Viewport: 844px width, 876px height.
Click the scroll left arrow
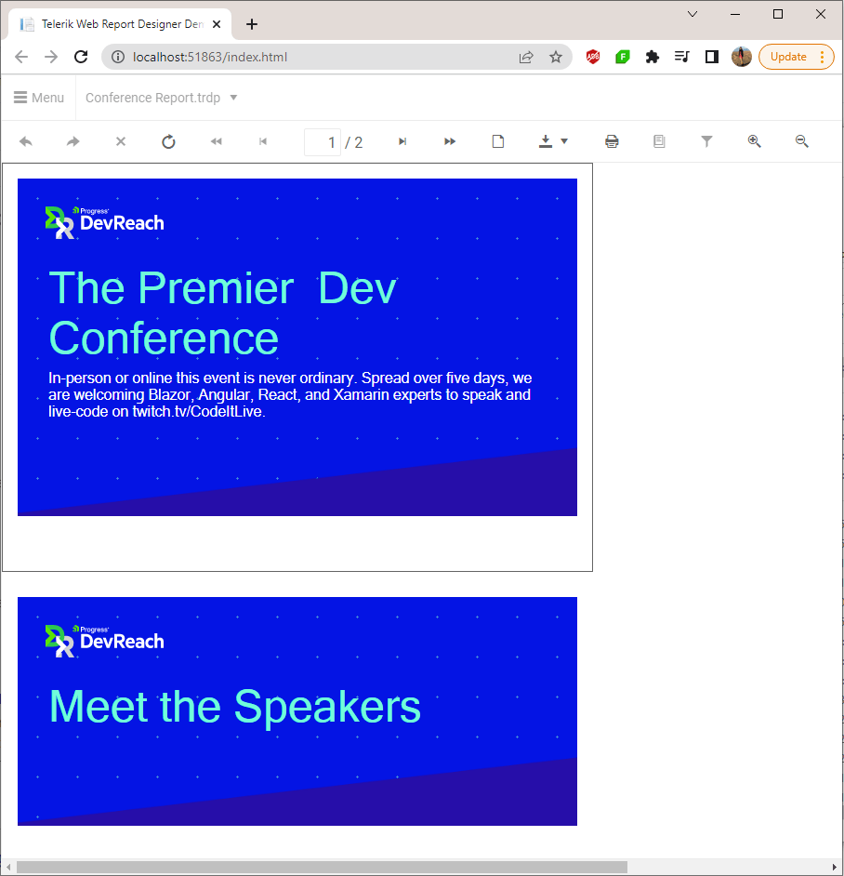(7, 867)
